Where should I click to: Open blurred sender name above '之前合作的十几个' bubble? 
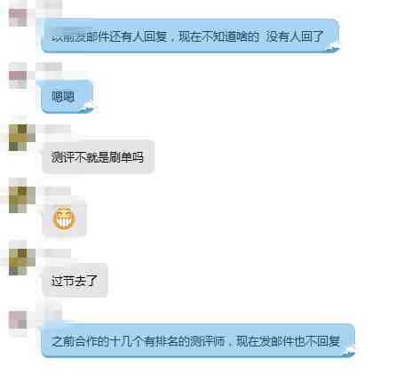coord(49,315)
